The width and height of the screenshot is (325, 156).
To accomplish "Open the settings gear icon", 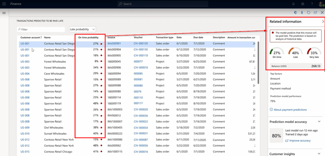I will tap(303, 4).
